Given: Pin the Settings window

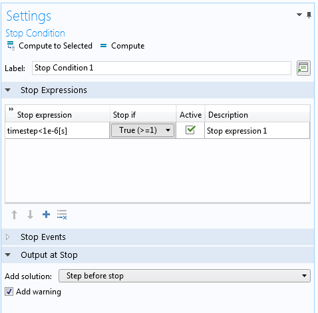Looking at the screenshot, I should click(x=309, y=15).
